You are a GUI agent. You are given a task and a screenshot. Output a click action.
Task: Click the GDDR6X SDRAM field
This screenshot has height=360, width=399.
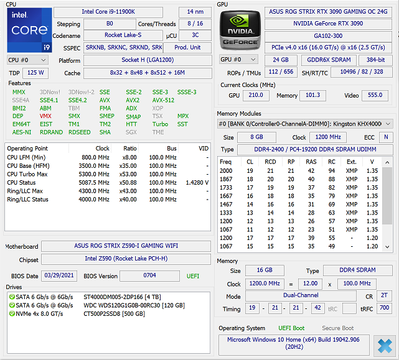(329, 60)
